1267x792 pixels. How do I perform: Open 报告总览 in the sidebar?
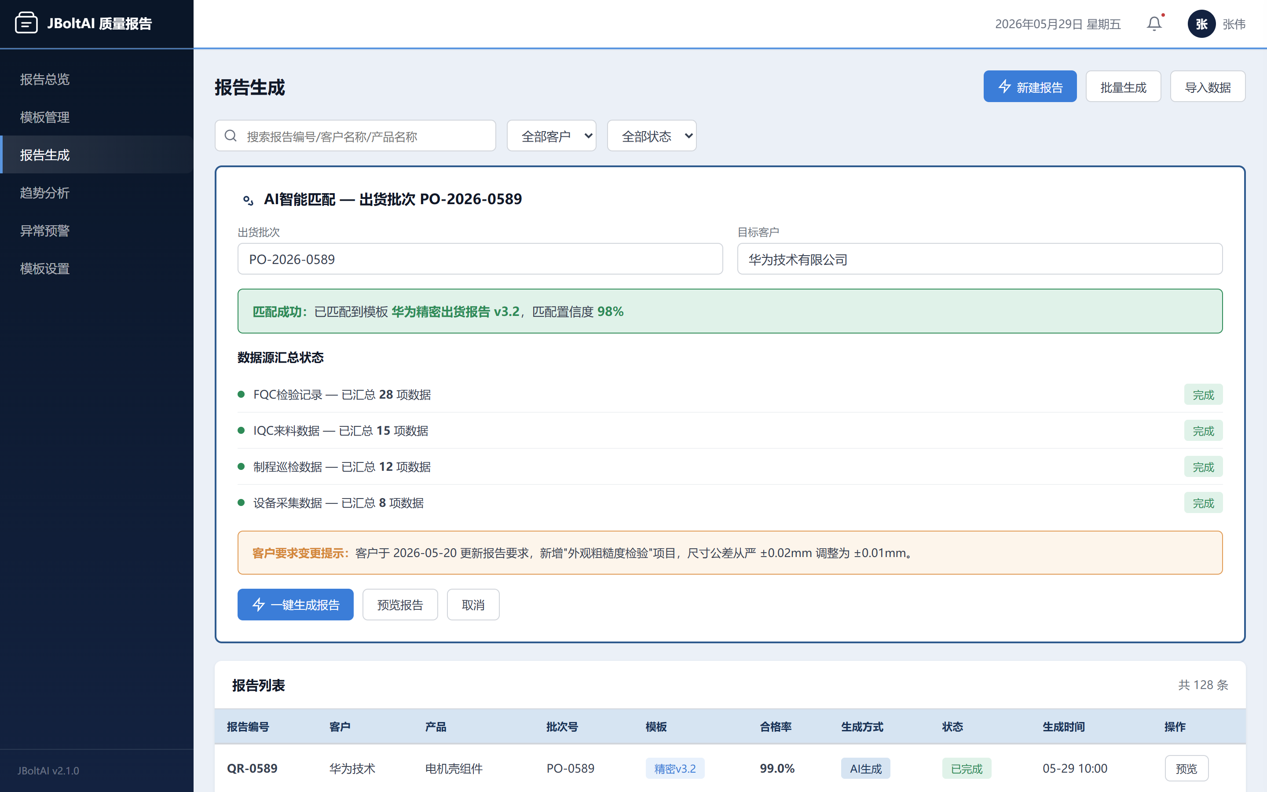[x=97, y=79]
